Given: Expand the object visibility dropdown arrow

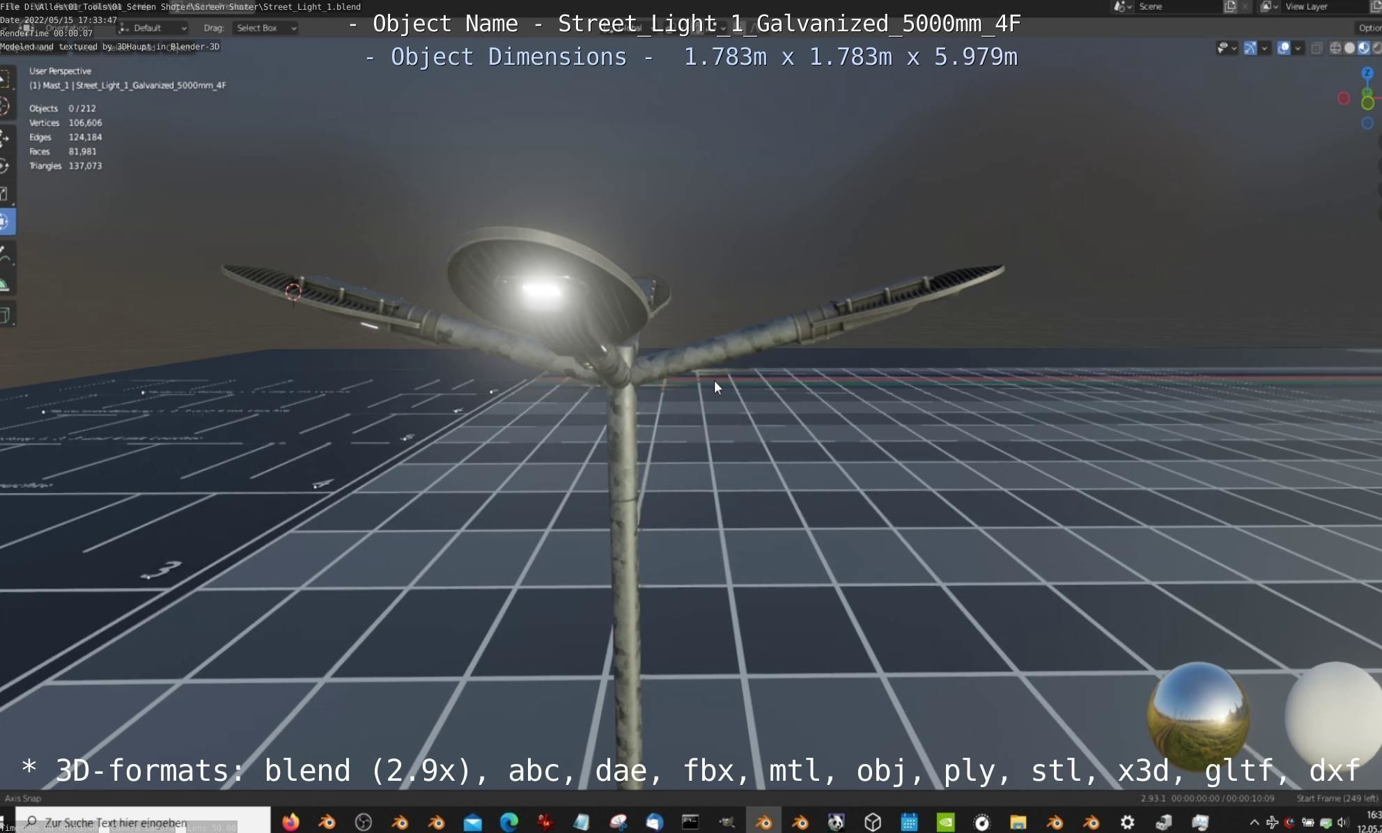Looking at the screenshot, I should [x=1234, y=48].
